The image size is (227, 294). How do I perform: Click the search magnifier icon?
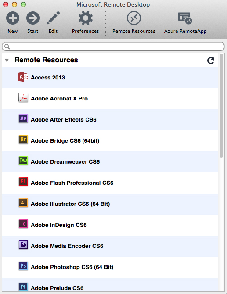[7, 47]
